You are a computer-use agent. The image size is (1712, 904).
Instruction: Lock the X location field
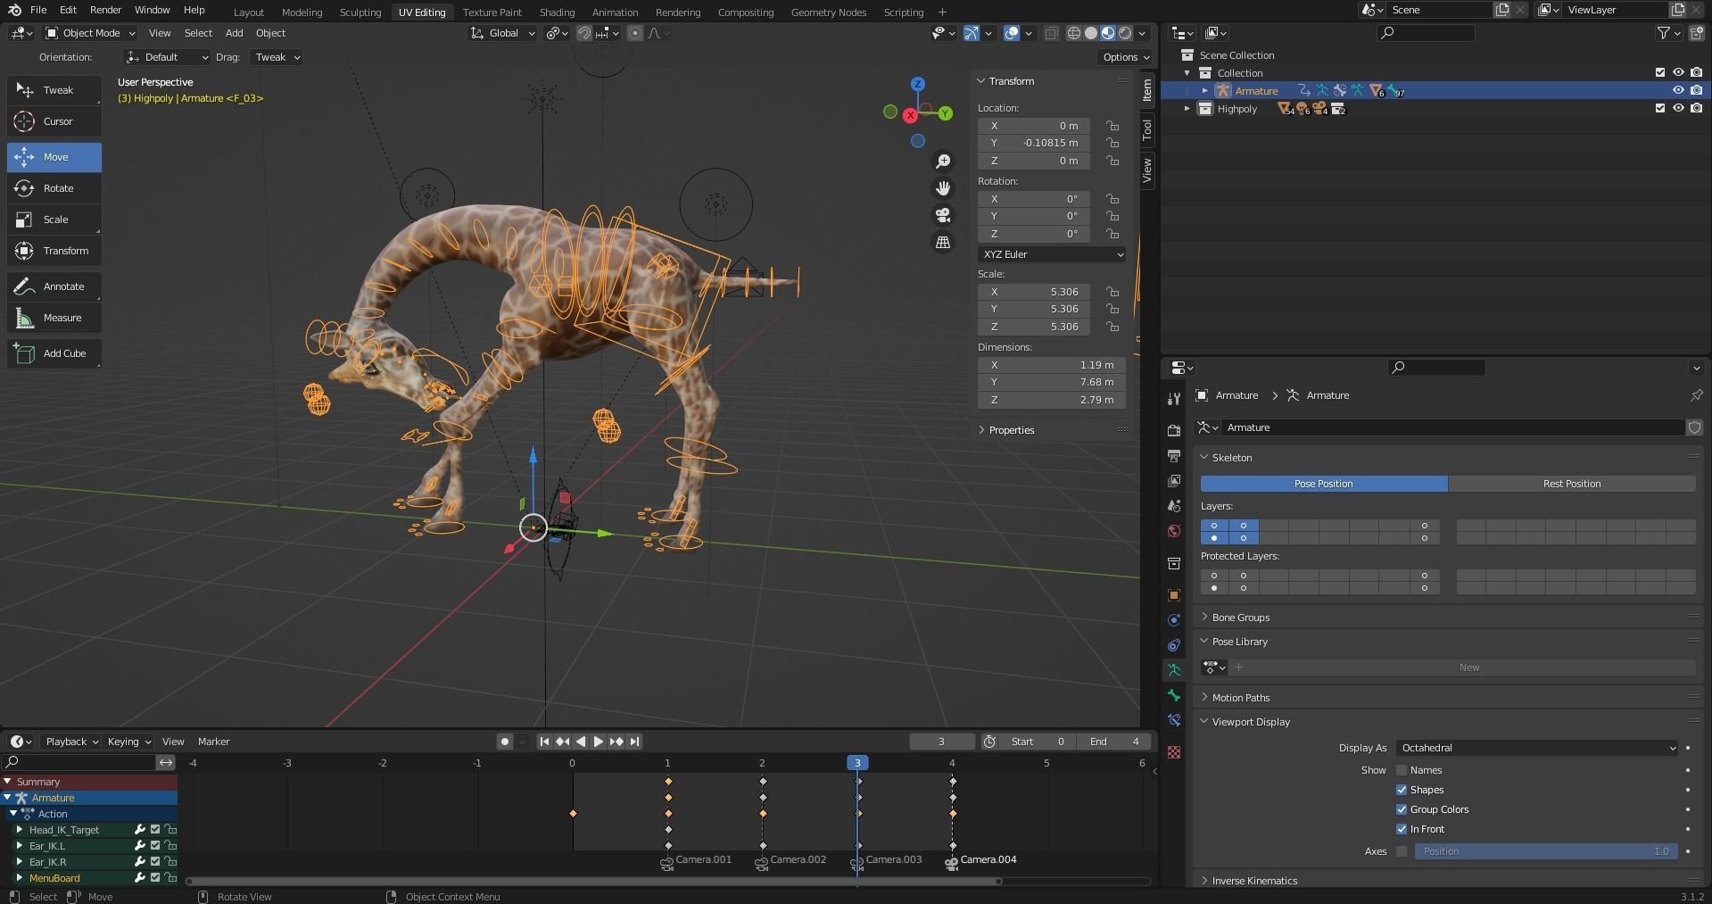point(1112,126)
